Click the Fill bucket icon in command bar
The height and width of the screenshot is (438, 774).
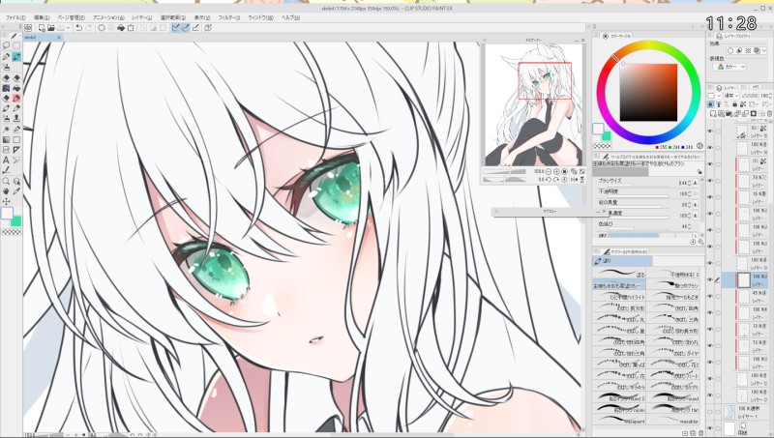[x=120, y=28]
